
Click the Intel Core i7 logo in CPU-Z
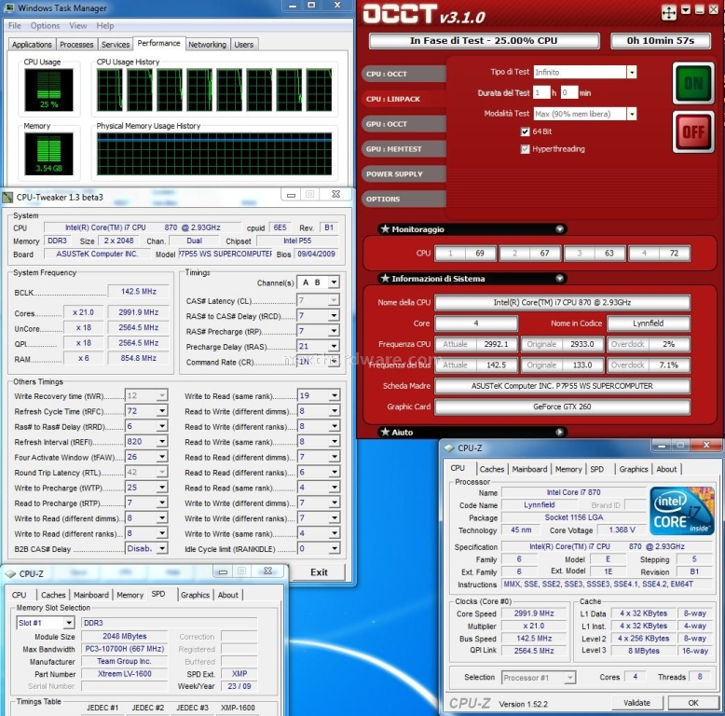(682, 511)
